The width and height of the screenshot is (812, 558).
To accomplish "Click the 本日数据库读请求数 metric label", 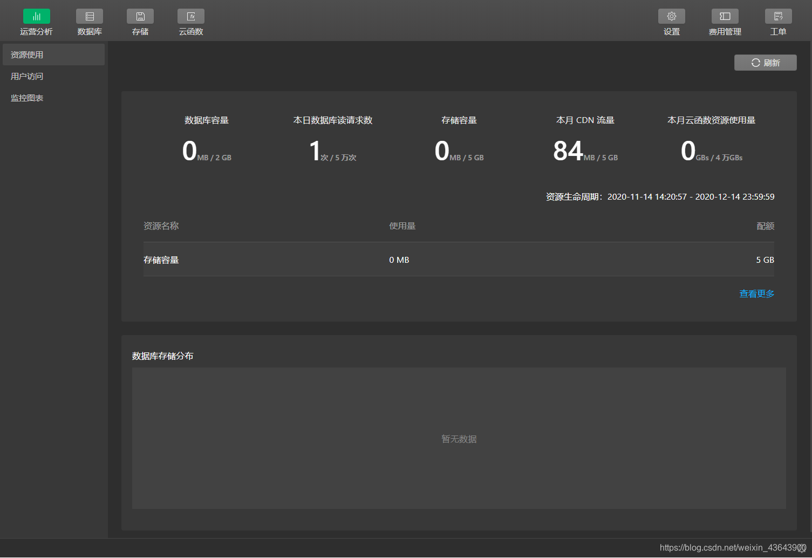I will click(333, 120).
